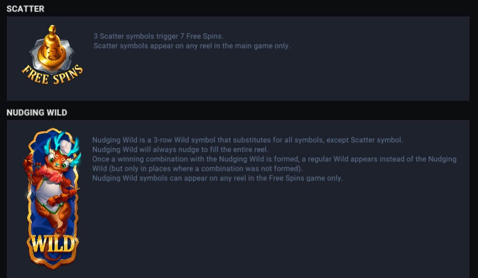Click text '3 Scatter symbols trigger 7 Free Spins'
This screenshot has height=278, width=478.
point(158,36)
